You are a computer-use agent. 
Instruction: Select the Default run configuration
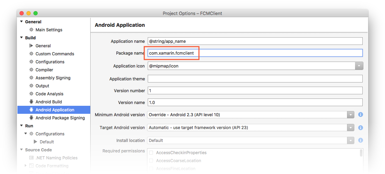[x=47, y=142]
